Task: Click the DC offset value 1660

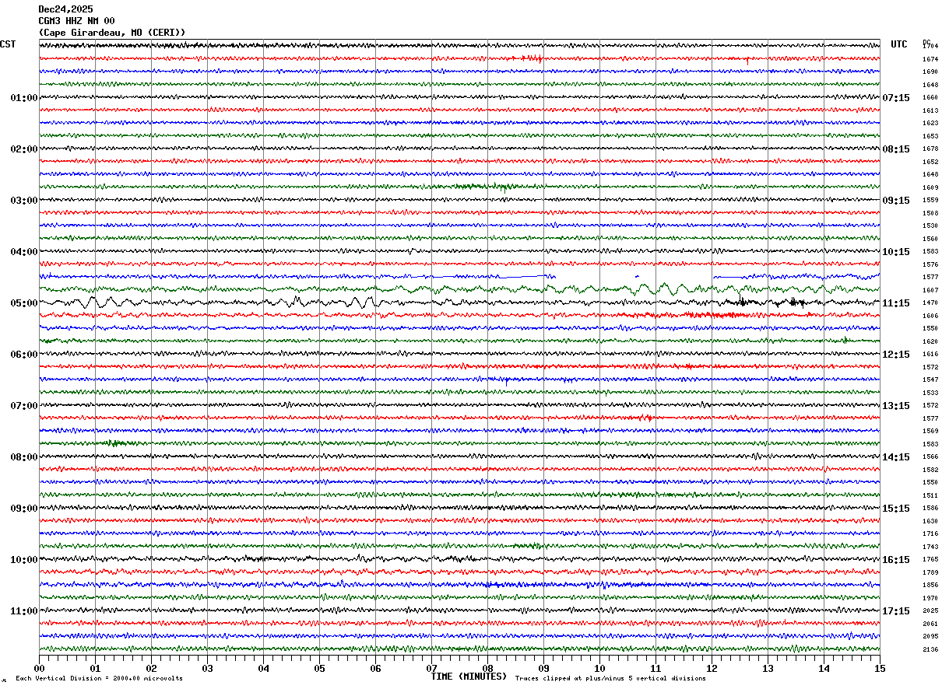Action: tap(930, 98)
